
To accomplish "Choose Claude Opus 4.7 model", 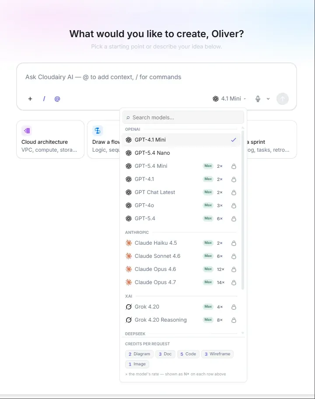I will [181, 282].
